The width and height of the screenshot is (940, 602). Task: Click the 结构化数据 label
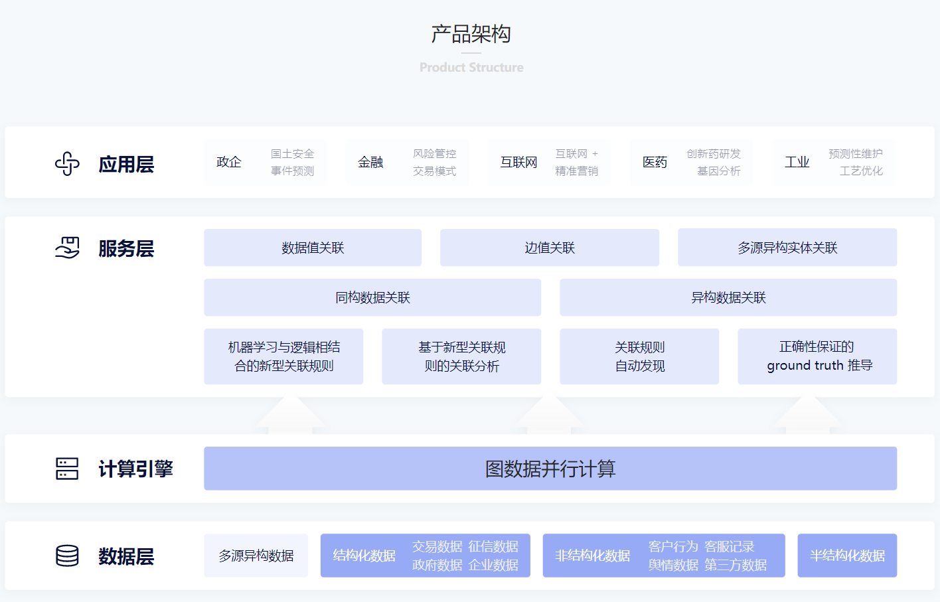(364, 556)
